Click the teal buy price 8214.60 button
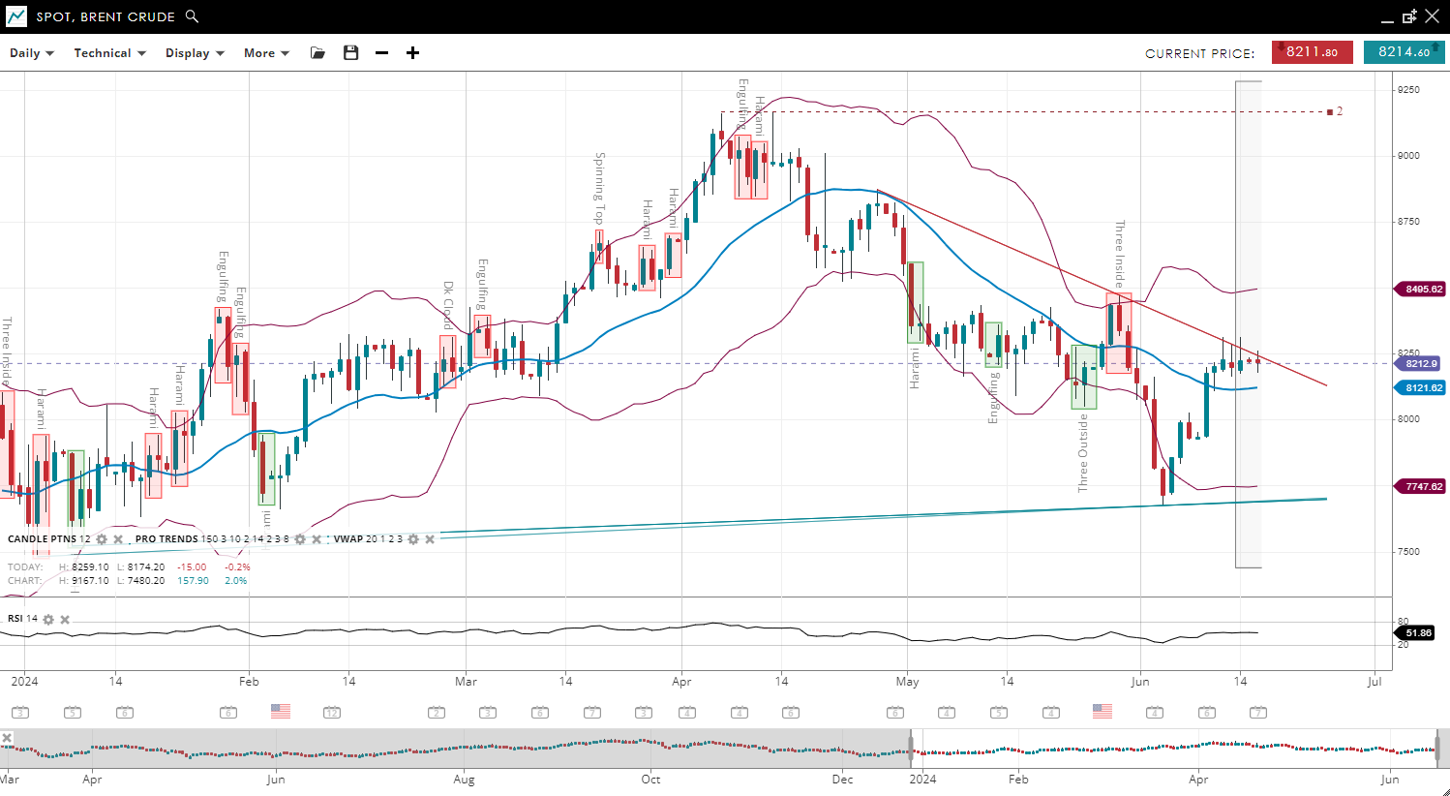The image size is (1450, 796). pos(1404,52)
